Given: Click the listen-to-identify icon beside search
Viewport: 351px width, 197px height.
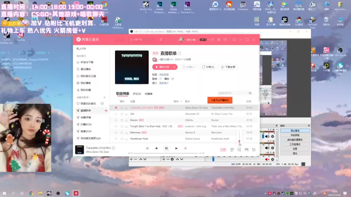Looking at the screenshot, I should (x=161, y=39).
